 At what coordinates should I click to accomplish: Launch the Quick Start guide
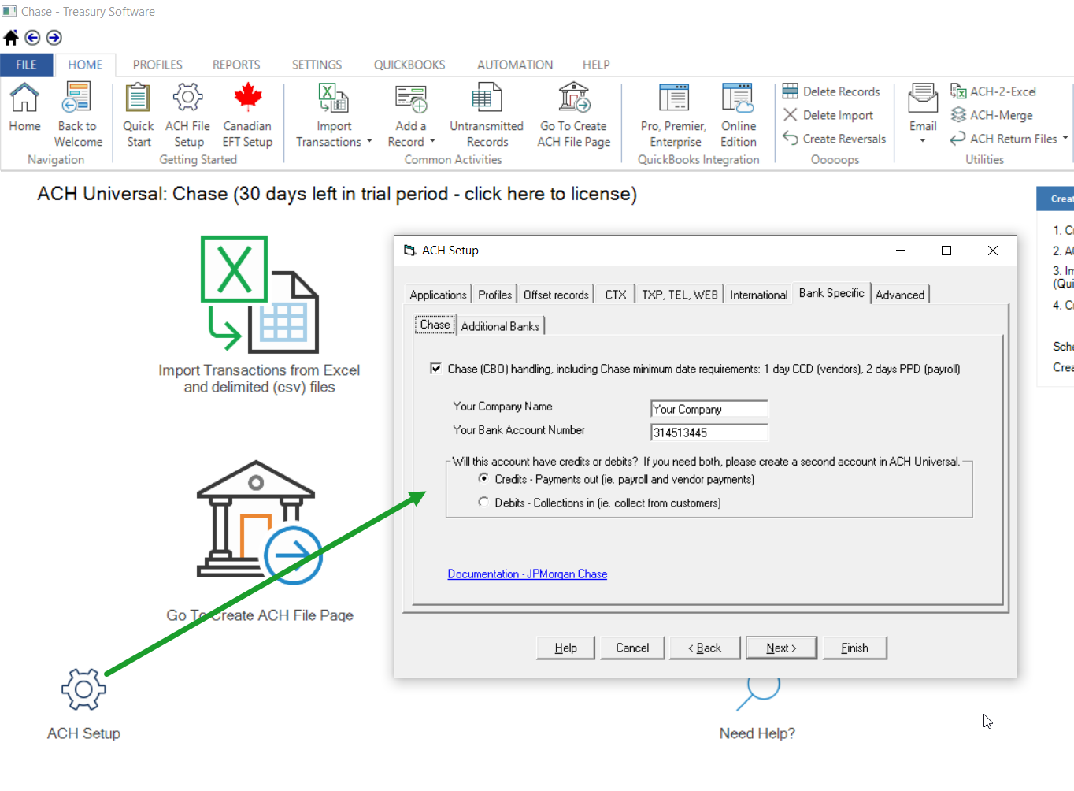pyautogui.click(x=139, y=115)
